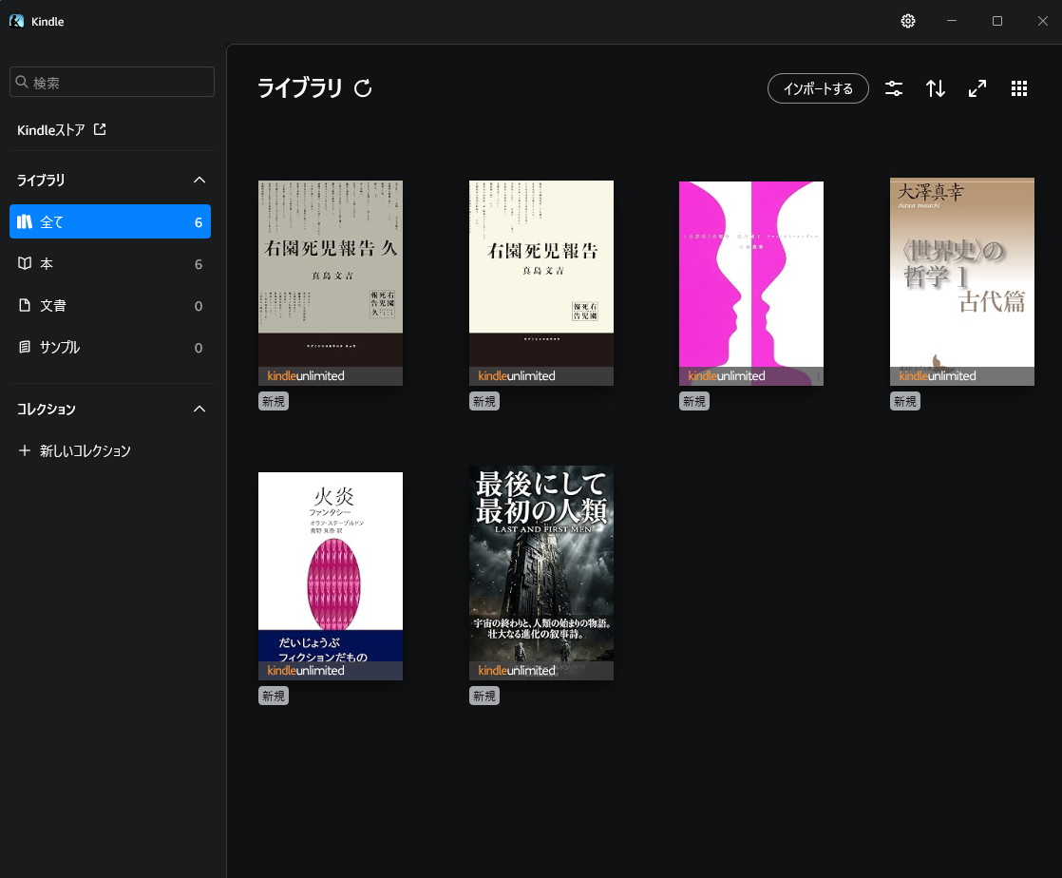1062x878 pixels.
Task: Focus the 検索 search field
Action: point(112,82)
